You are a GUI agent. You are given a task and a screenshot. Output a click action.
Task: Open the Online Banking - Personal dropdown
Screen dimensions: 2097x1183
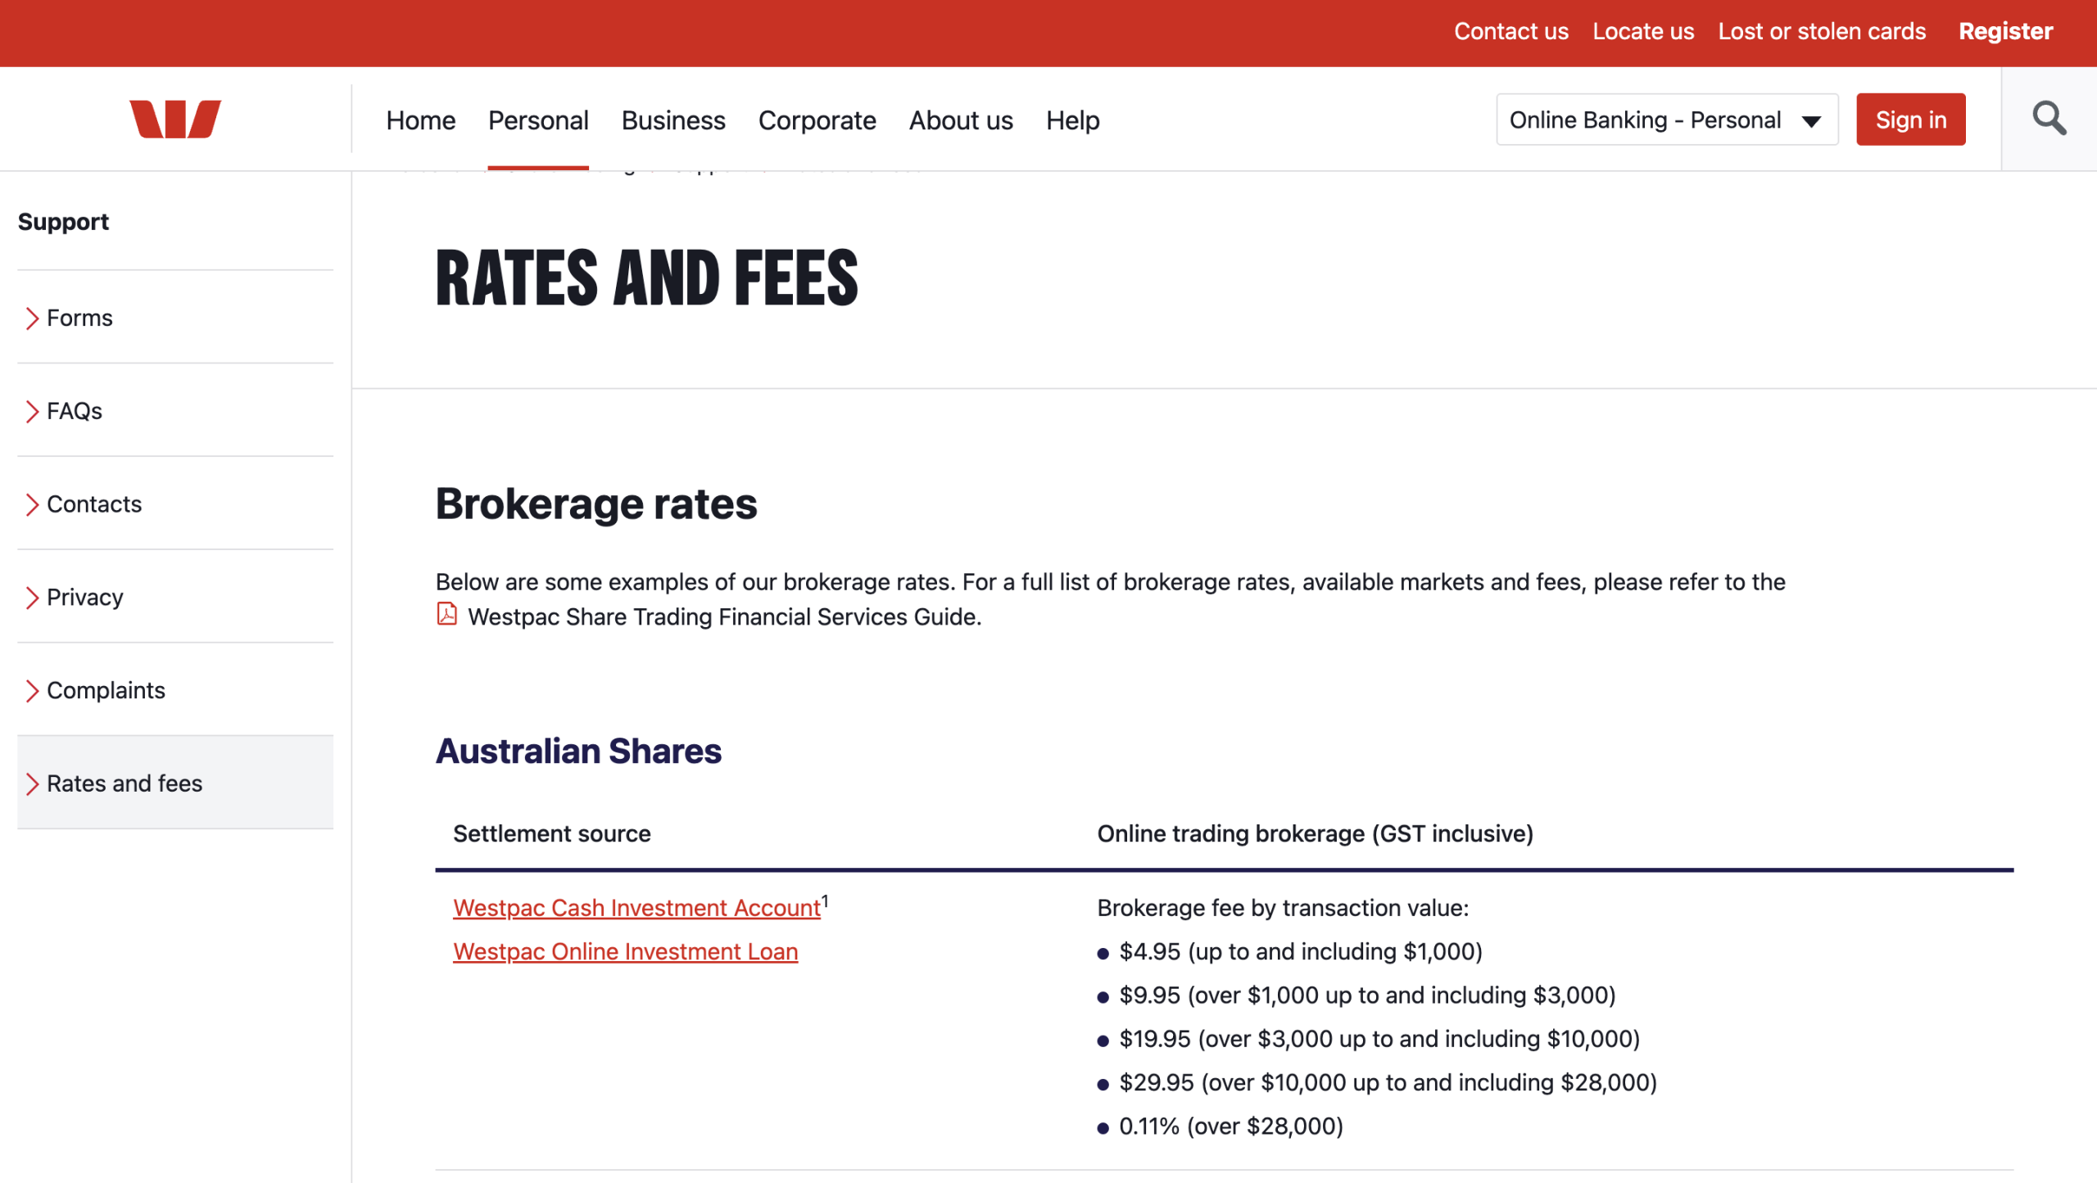(x=1666, y=120)
